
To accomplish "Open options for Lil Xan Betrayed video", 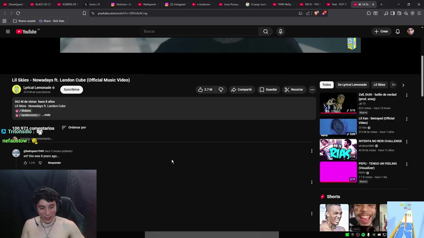I will tap(407, 119).
